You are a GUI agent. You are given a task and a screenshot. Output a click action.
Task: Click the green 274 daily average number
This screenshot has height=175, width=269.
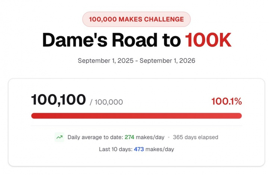[130, 137]
